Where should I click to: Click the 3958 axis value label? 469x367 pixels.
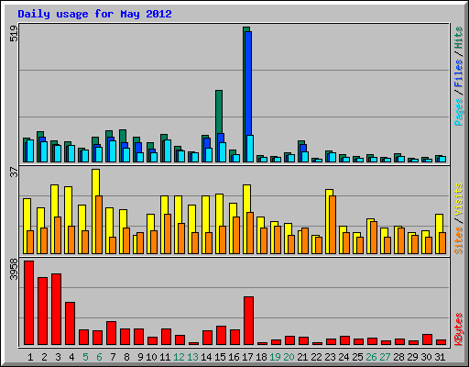coord(14,269)
